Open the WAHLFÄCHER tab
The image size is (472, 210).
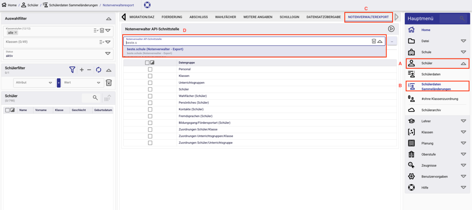(x=226, y=17)
